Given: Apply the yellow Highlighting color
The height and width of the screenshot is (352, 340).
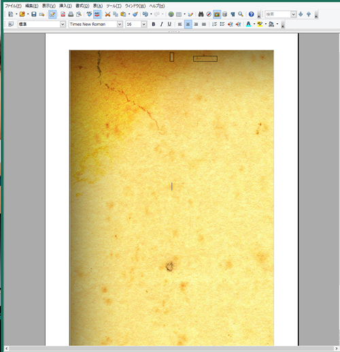Looking at the screenshot, I should coord(260,24).
